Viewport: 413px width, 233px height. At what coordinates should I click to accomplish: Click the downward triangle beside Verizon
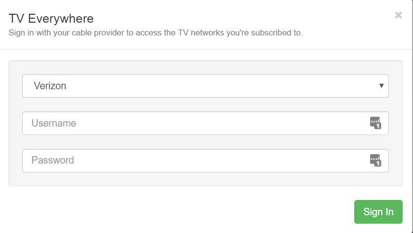[381, 86]
